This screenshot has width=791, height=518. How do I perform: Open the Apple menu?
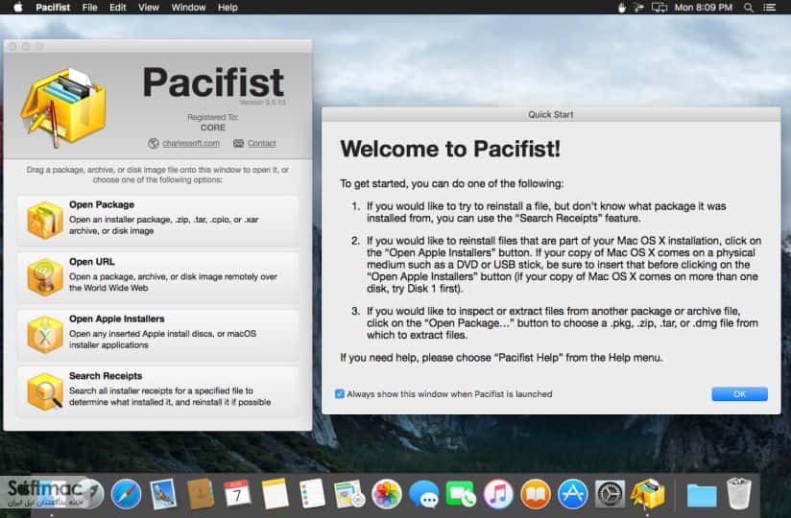(17, 8)
